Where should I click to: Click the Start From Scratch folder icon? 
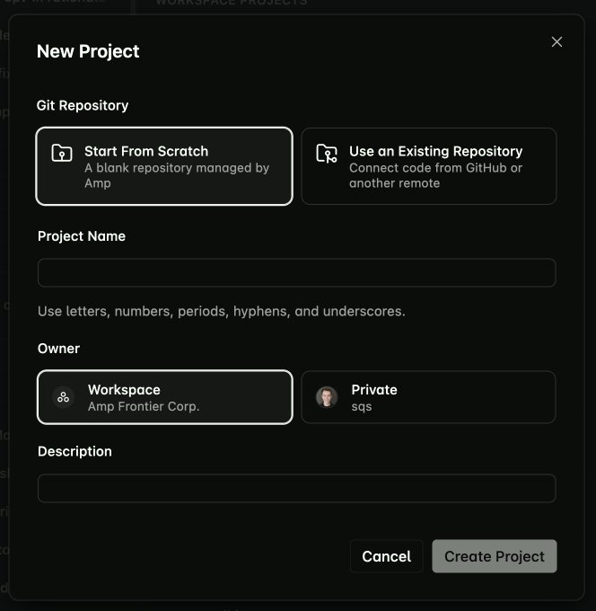click(x=62, y=153)
